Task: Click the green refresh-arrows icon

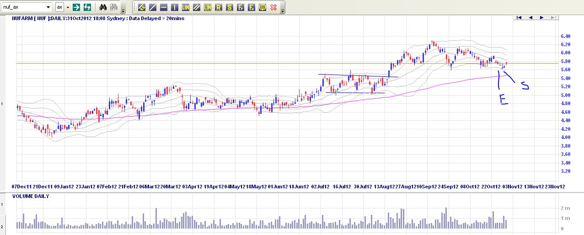Action: 87,7
